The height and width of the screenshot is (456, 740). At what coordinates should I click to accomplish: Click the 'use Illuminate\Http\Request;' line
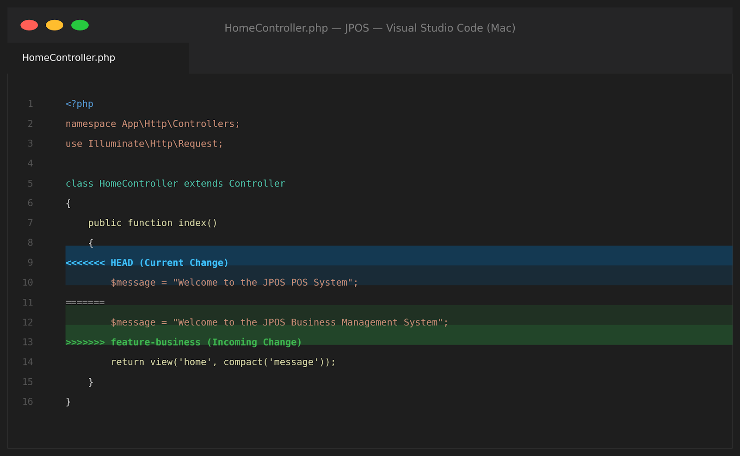tap(144, 144)
